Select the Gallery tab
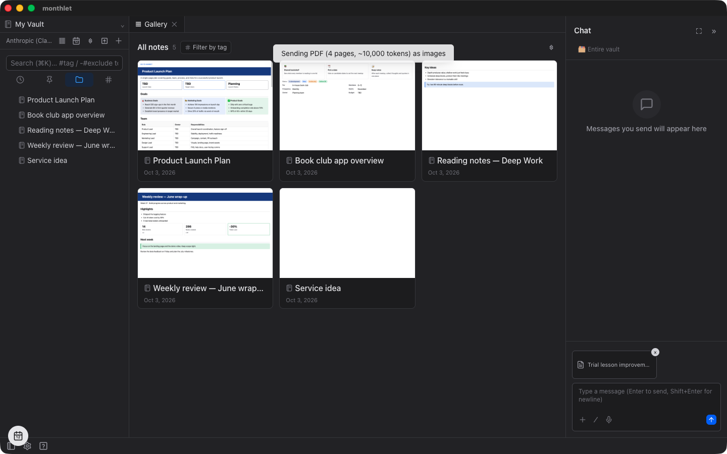The height and width of the screenshot is (454, 727). point(157,24)
